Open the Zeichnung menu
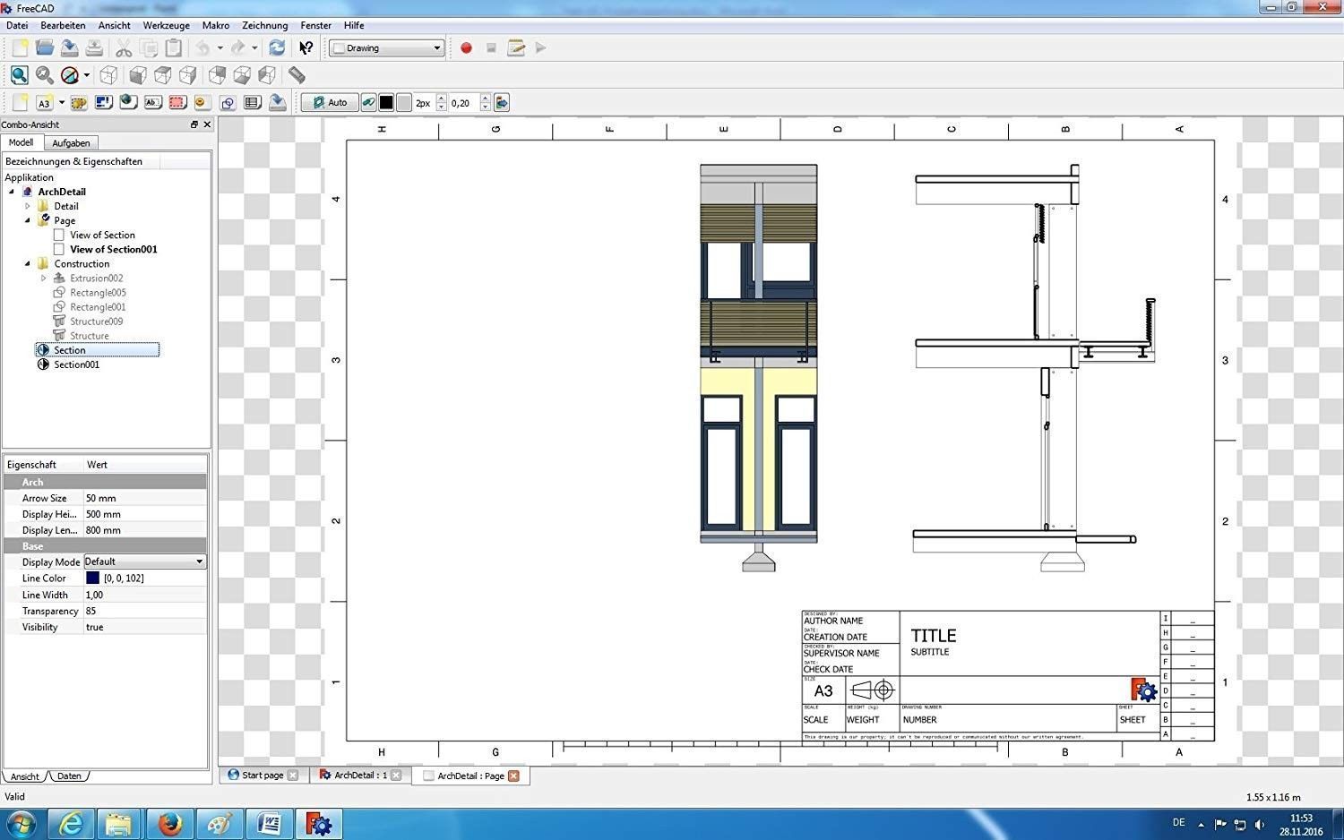1344x840 pixels. tap(264, 25)
